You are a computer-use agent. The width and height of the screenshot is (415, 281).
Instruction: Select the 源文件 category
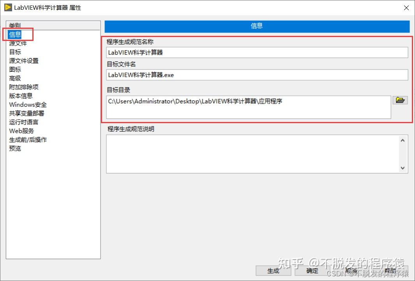18,43
